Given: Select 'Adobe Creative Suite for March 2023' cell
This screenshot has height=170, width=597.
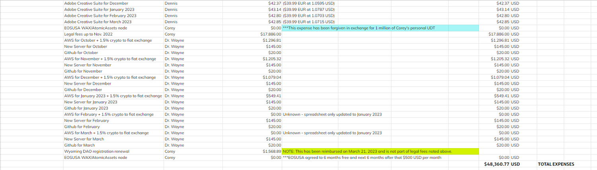Looking at the screenshot, I should click(x=98, y=22).
